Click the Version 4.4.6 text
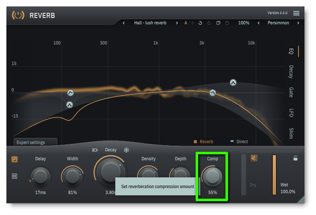This screenshot has height=215, width=316. (277, 13)
